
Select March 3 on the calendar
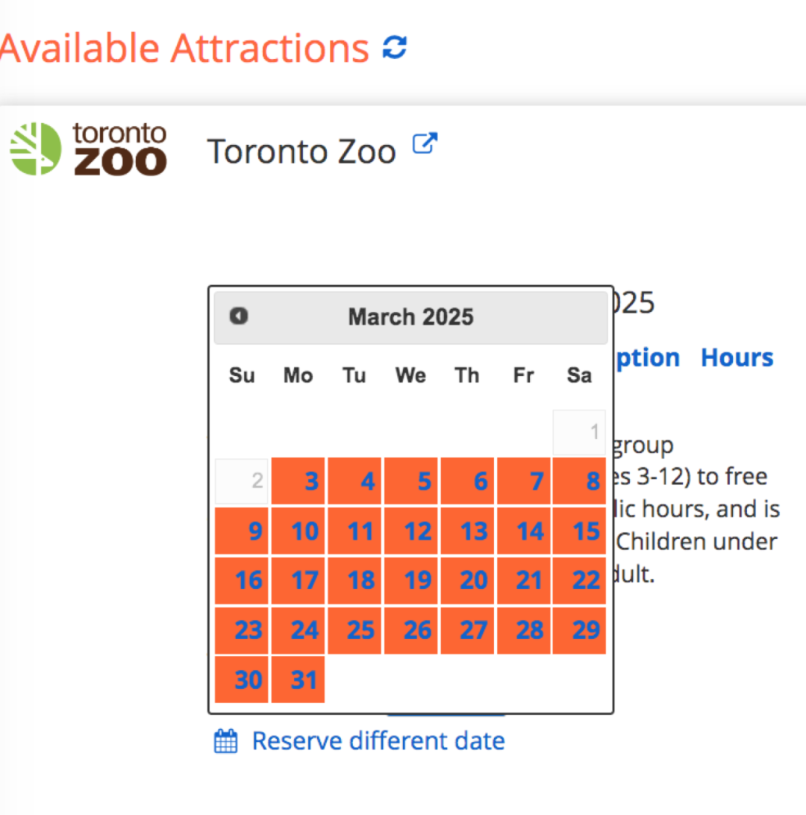(299, 481)
